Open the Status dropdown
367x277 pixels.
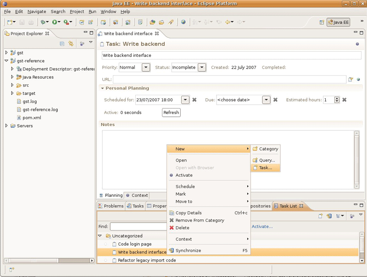click(202, 67)
